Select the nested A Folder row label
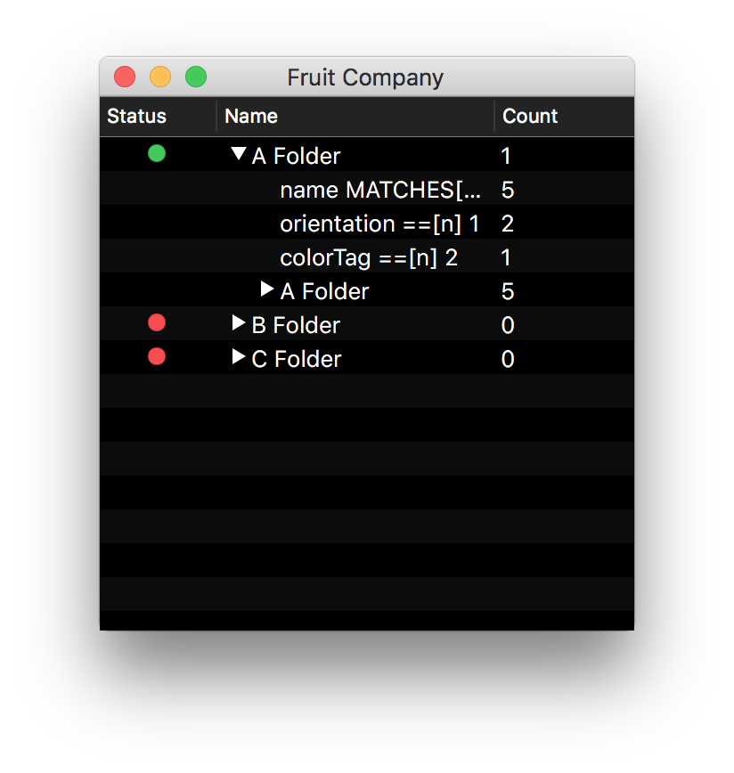This screenshot has height=773, width=734. 325,291
